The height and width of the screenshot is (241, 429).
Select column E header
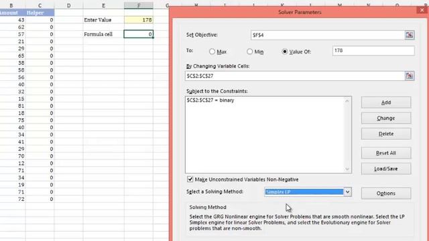[x=103, y=5]
